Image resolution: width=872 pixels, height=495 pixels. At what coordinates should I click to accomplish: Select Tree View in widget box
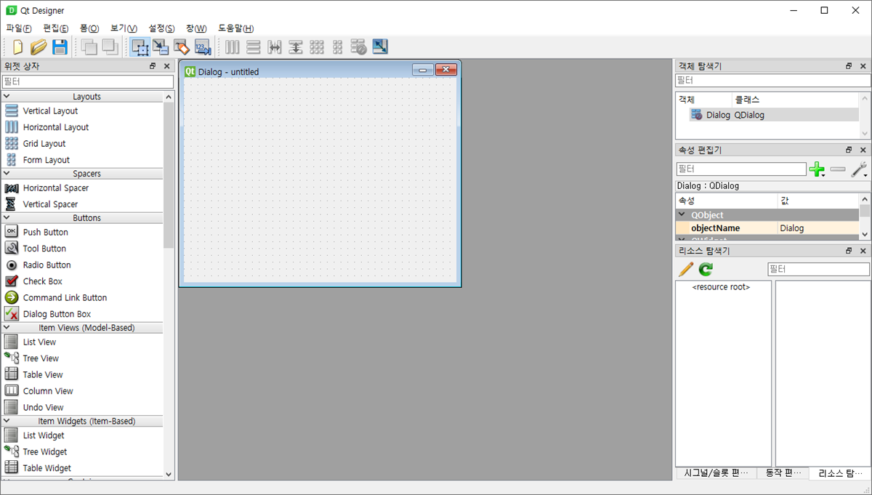pos(41,358)
